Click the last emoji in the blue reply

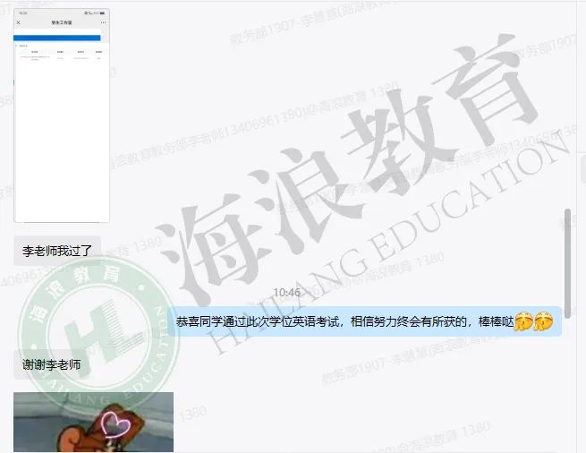click(543, 321)
